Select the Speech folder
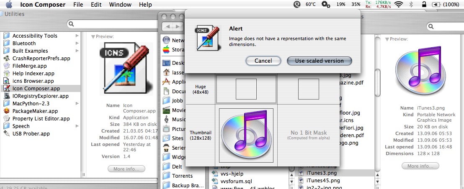 [x=21, y=126]
